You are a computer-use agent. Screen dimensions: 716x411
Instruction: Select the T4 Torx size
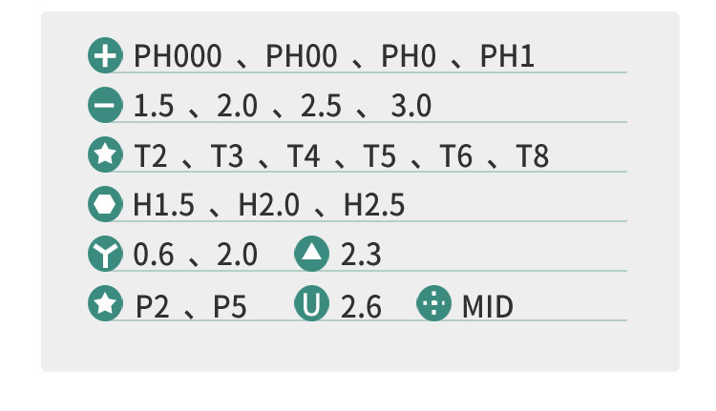[x=304, y=156]
